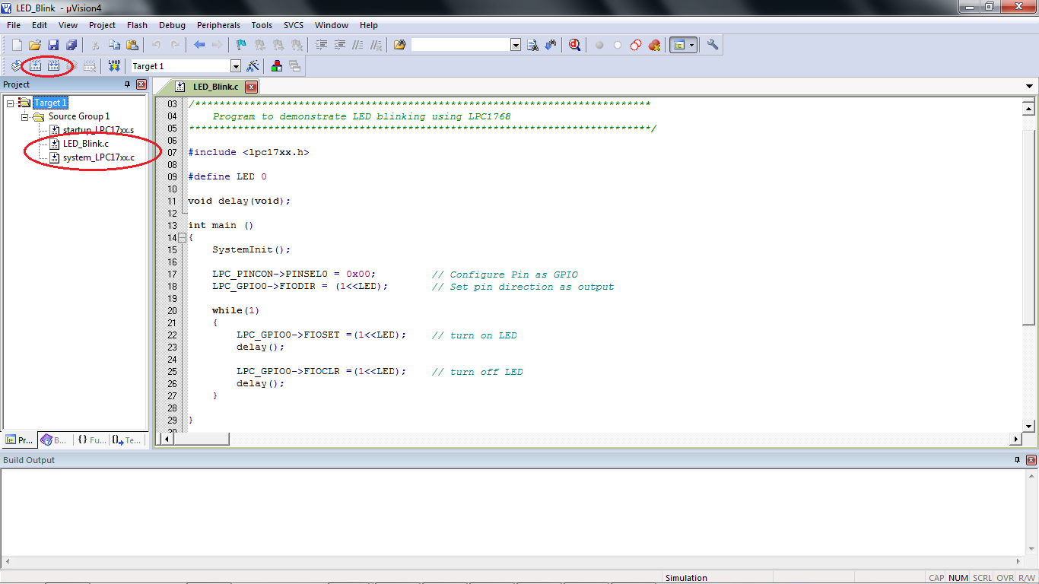Click the Manage Multi-Project Workspace icon

(294, 66)
